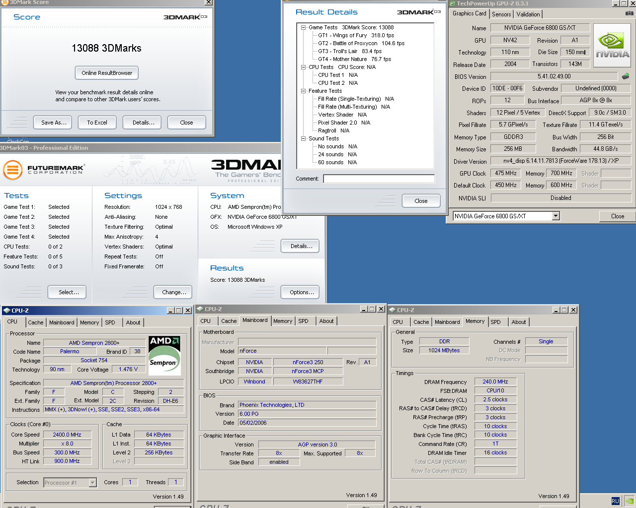Click the Core Voltage value 1.476 V
636x508 pixels.
pyautogui.click(x=129, y=369)
